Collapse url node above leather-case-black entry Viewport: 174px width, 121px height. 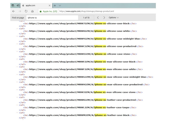tap(17, 113)
